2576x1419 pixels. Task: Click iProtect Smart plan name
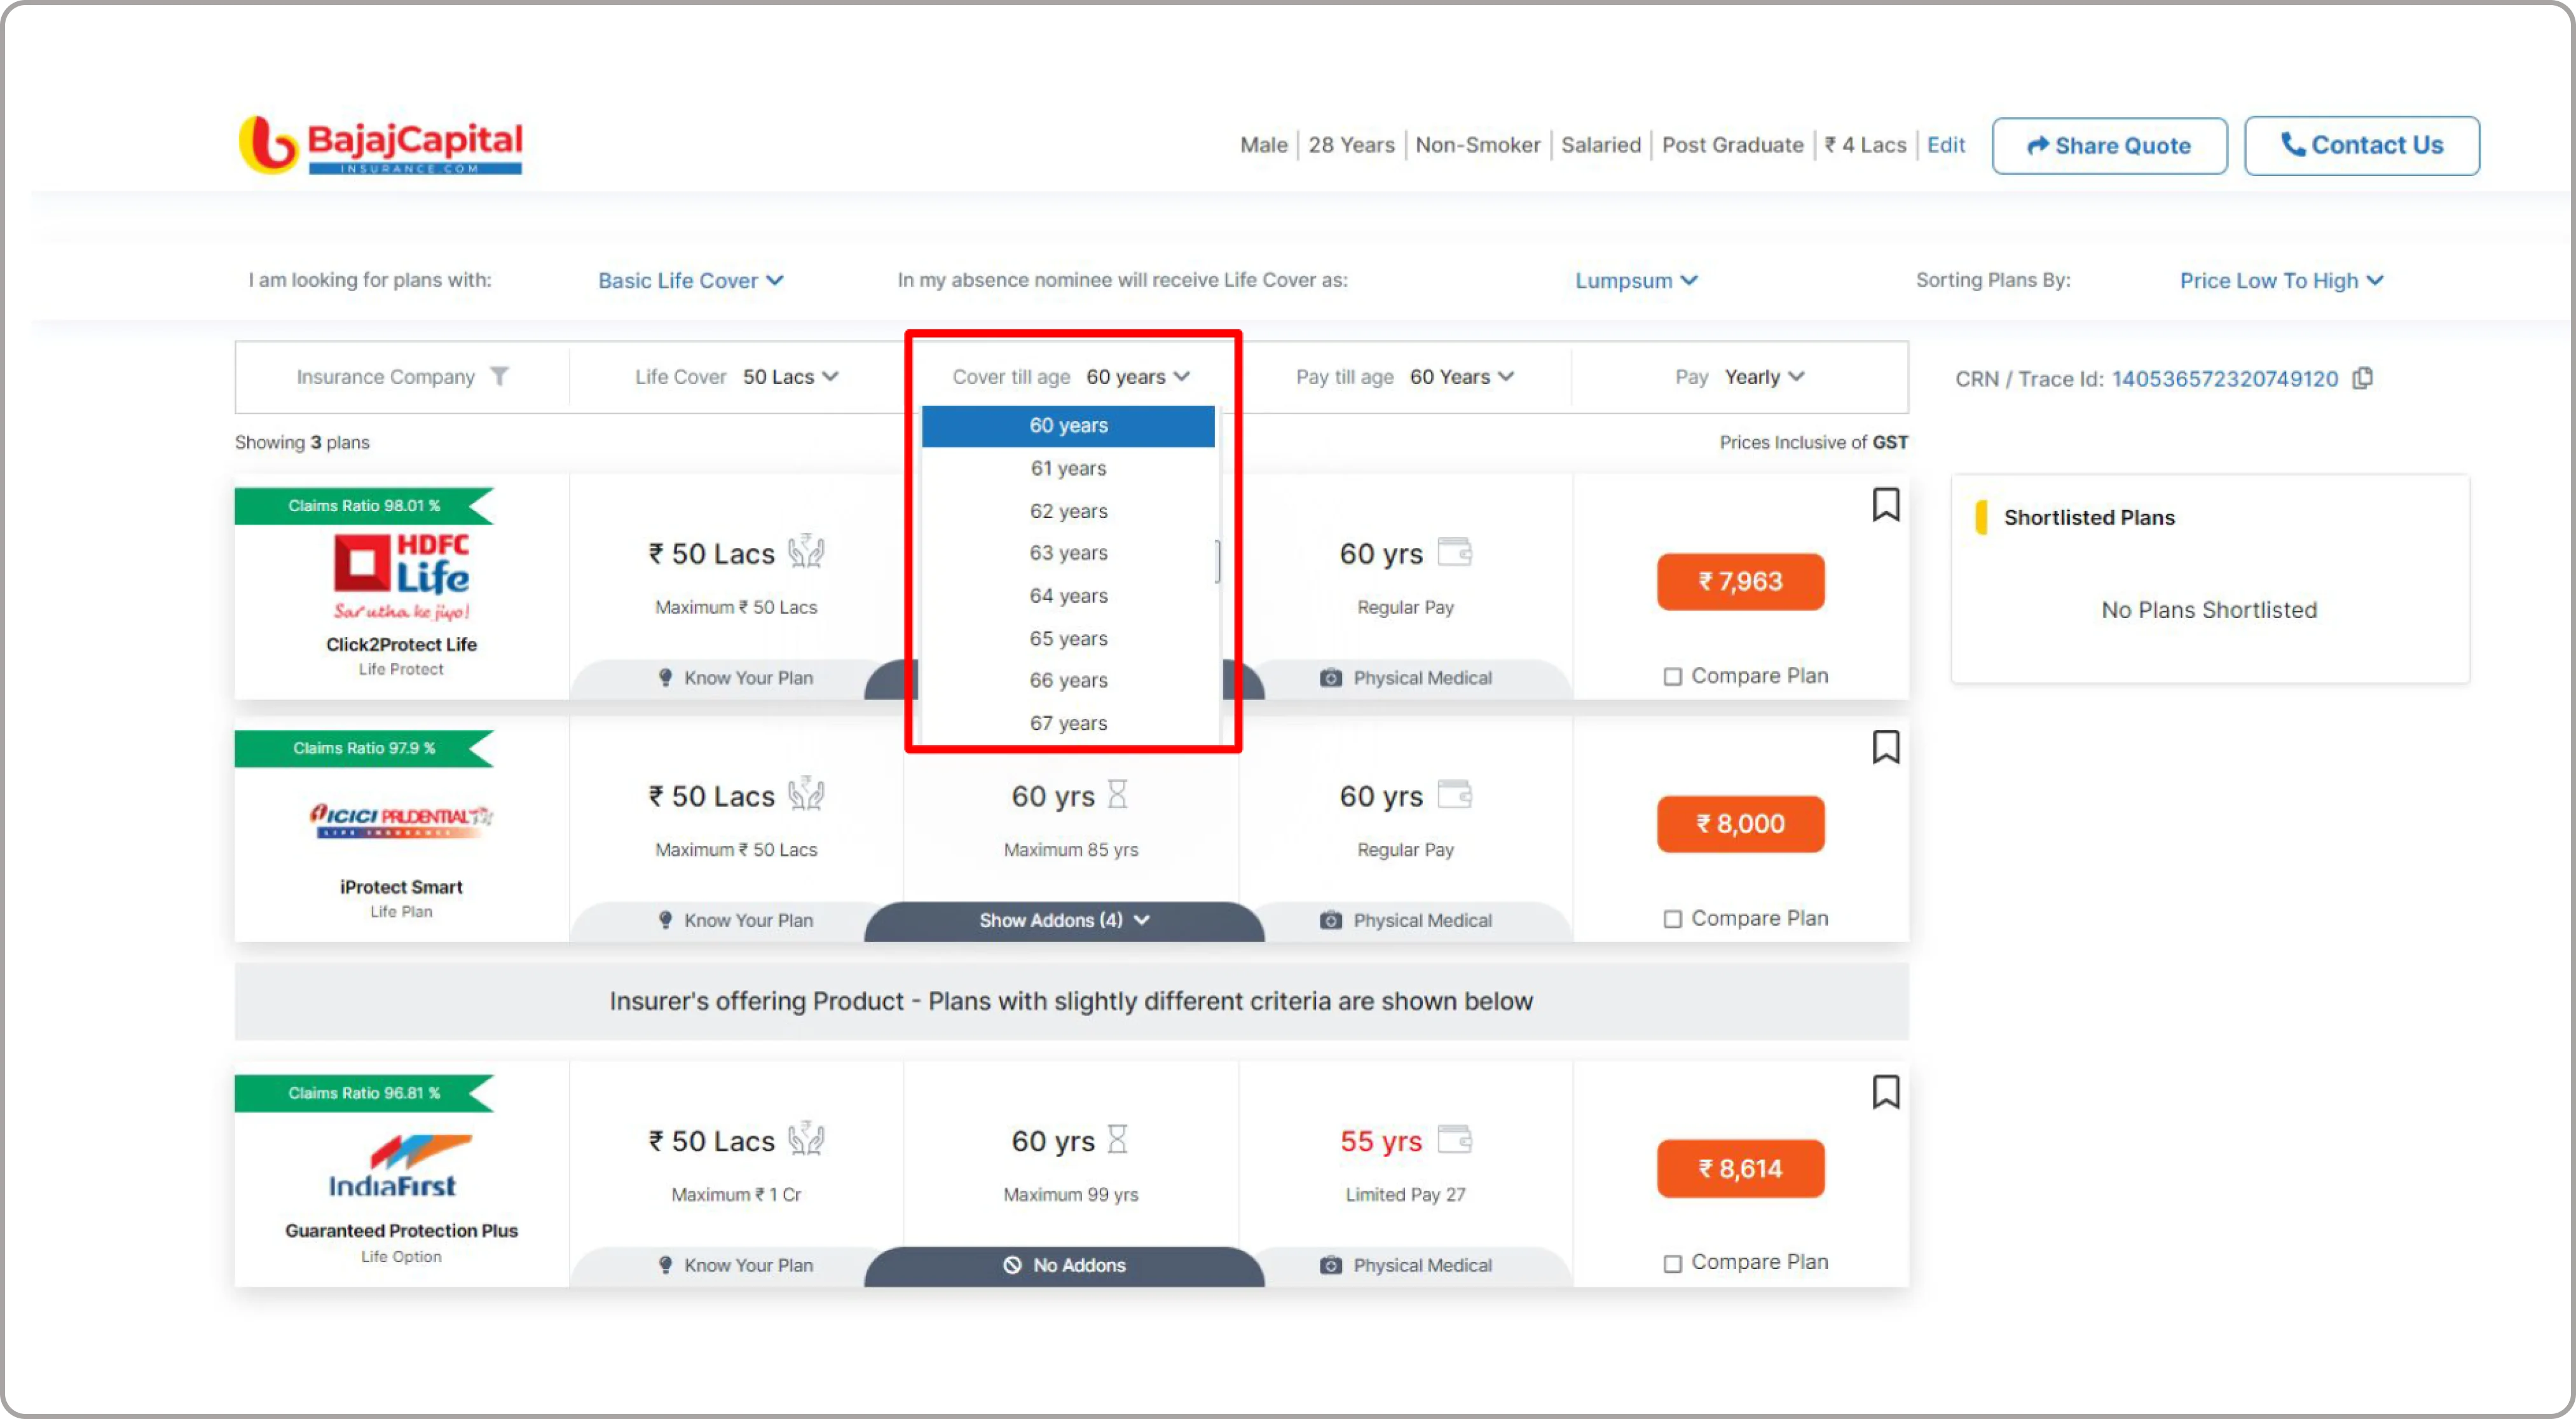tap(401, 887)
